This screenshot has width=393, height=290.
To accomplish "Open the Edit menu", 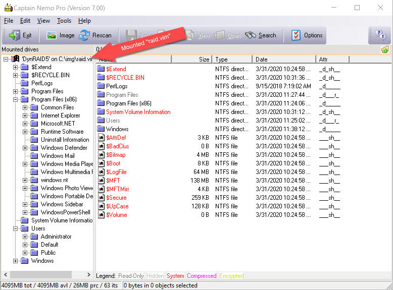I will (25, 21).
